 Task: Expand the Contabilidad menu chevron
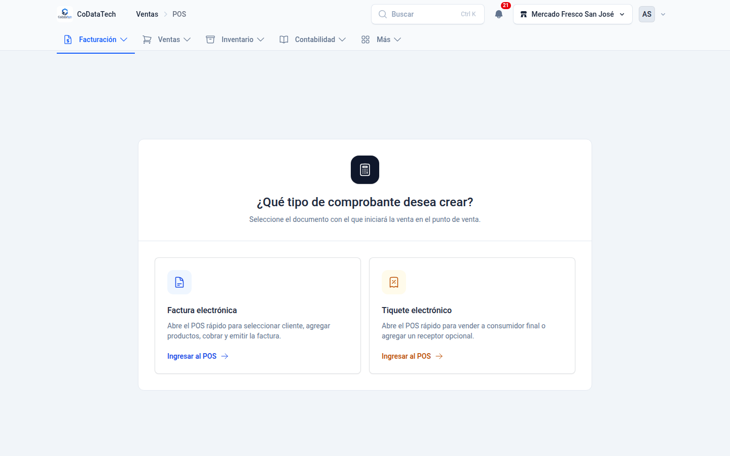(x=342, y=40)
